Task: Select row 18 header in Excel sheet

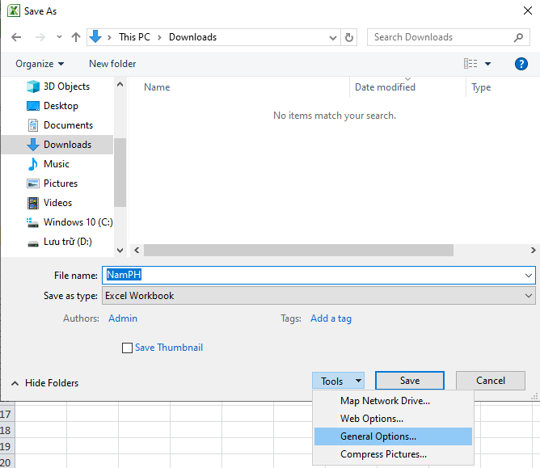Action: 7,430
